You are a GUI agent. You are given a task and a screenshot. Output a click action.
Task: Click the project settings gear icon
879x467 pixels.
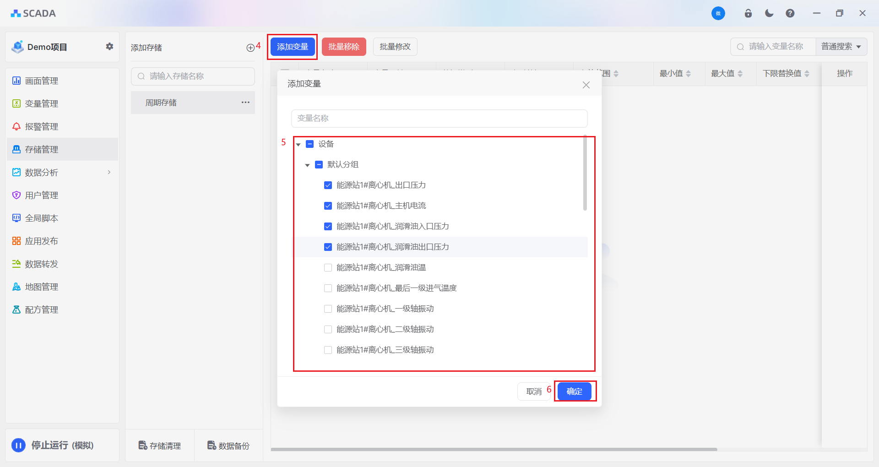pyautogui.click(x=109, y=46)
